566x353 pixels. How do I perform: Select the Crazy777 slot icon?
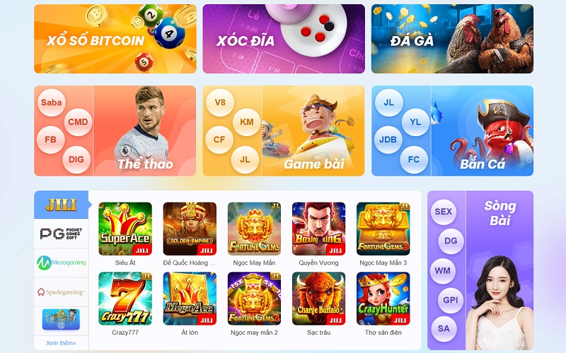pyautogui.click(x=125, y=299)
